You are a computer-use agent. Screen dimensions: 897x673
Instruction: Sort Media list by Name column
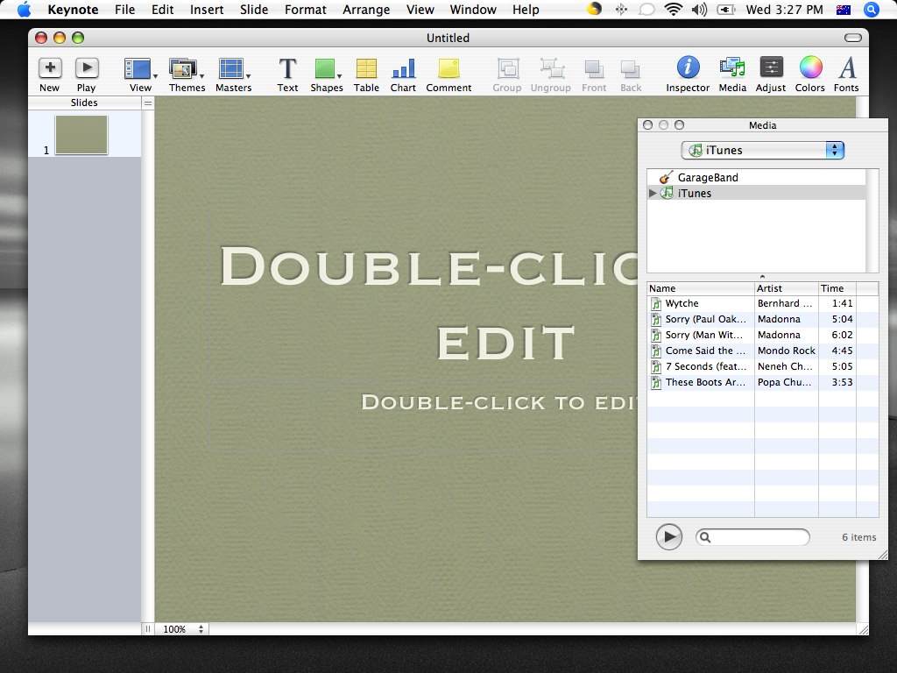701,288
